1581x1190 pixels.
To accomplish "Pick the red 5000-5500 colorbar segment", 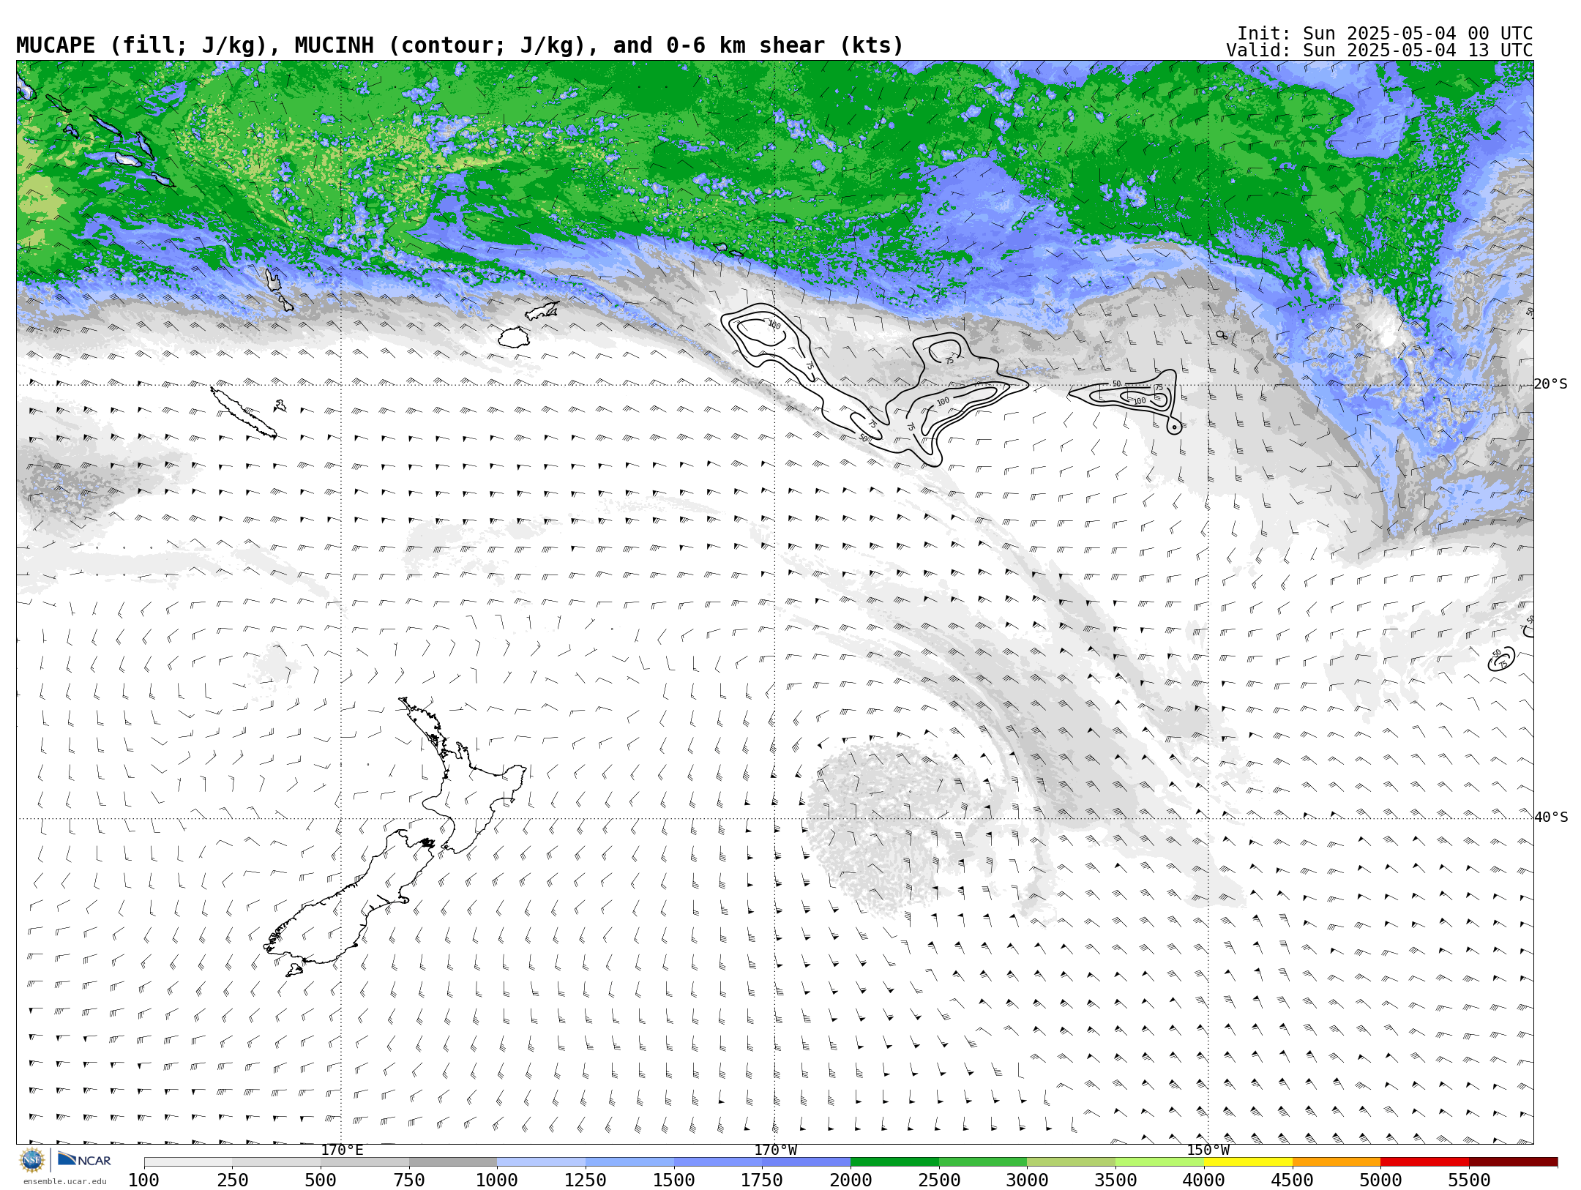I will 1424,1162.
